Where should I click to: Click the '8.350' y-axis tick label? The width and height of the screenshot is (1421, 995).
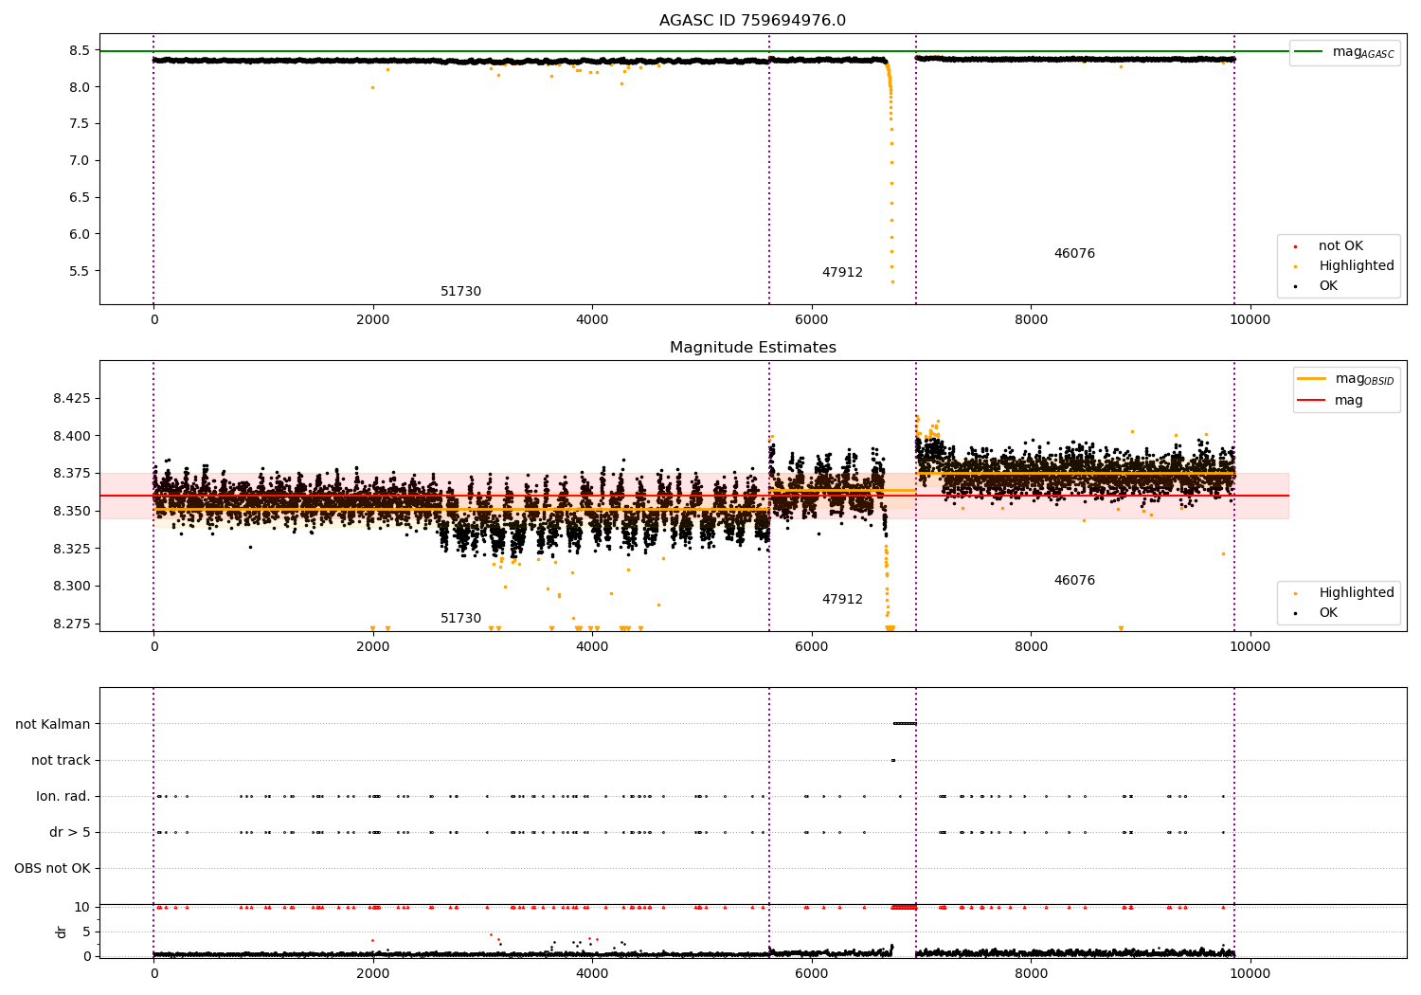click(72, 512)
